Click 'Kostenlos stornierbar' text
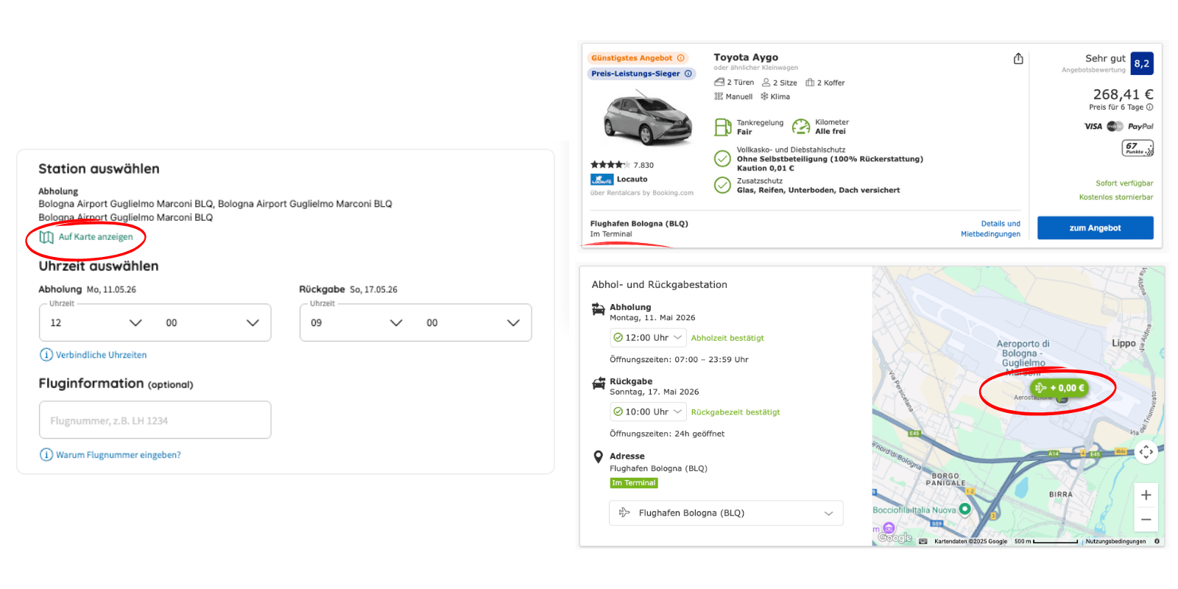Viewport: 1178px width, 589px height. coord(1116,197)
